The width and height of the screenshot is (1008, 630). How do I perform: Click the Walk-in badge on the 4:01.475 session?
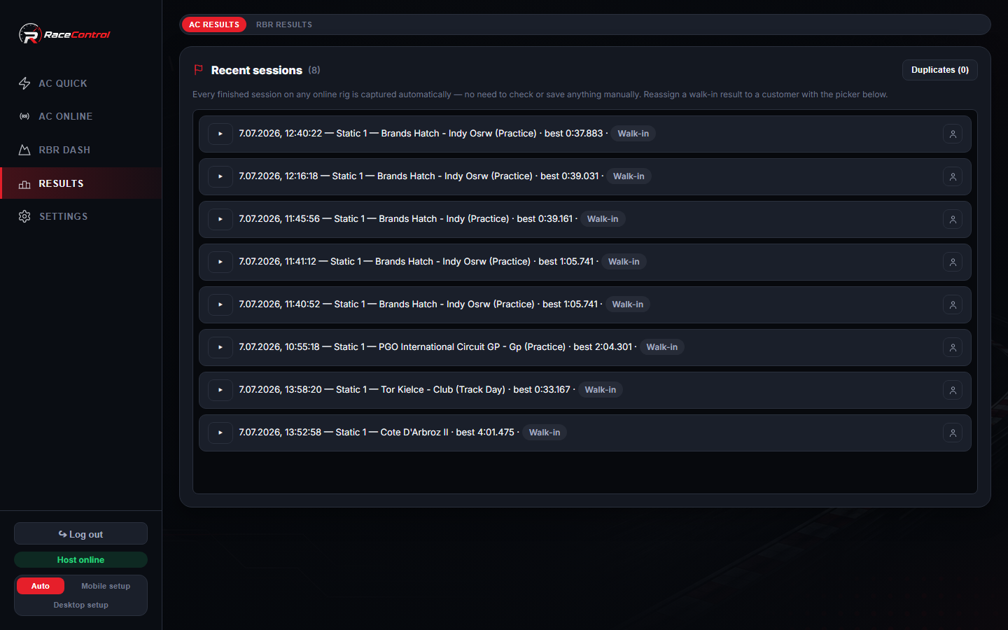tap(545, 433)
